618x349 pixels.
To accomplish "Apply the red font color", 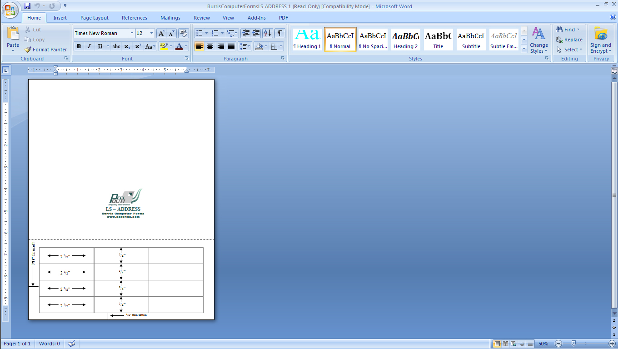I will tap(179, 46).
